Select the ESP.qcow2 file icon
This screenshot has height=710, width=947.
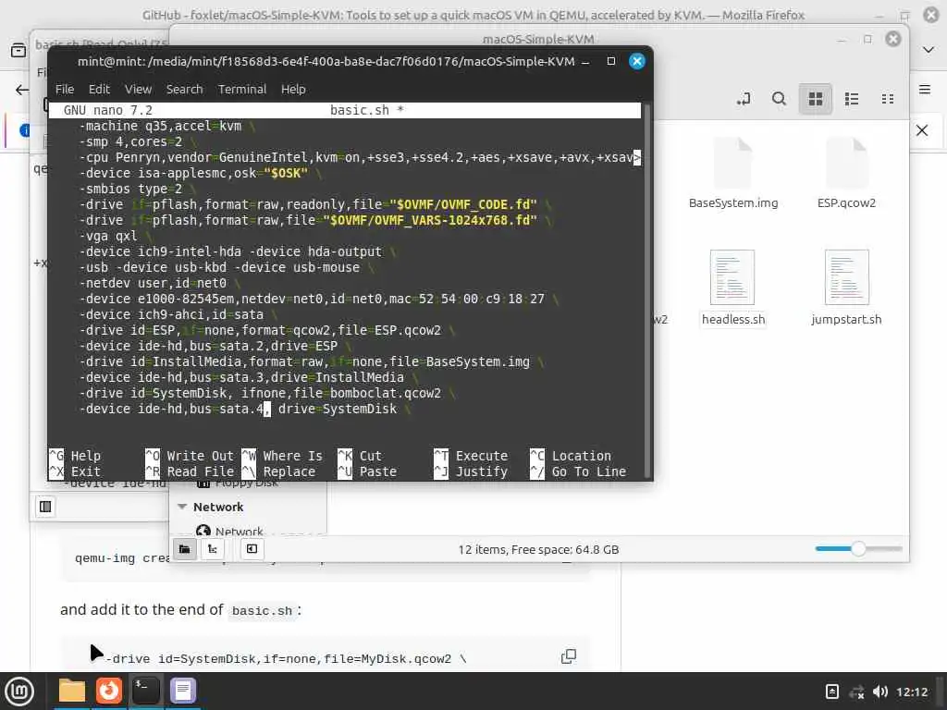pyautogui.click(x=846, y=174)
